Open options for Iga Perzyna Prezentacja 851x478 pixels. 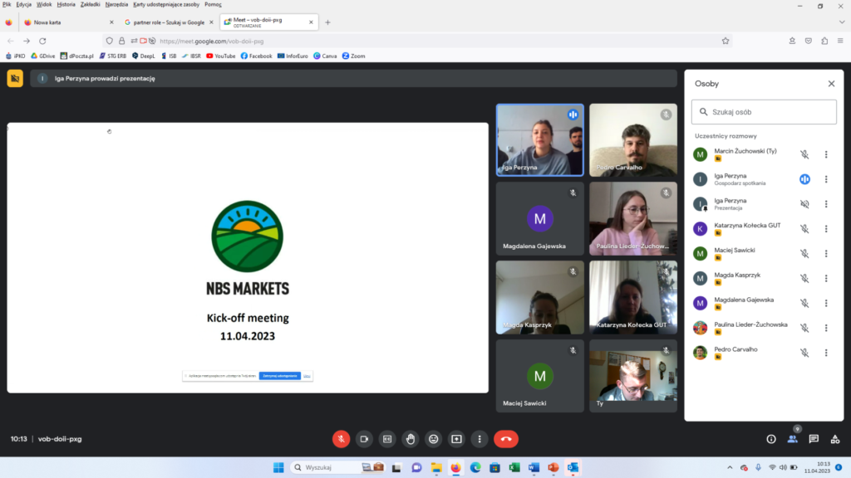pyautogui.click(x=826, y=204)
